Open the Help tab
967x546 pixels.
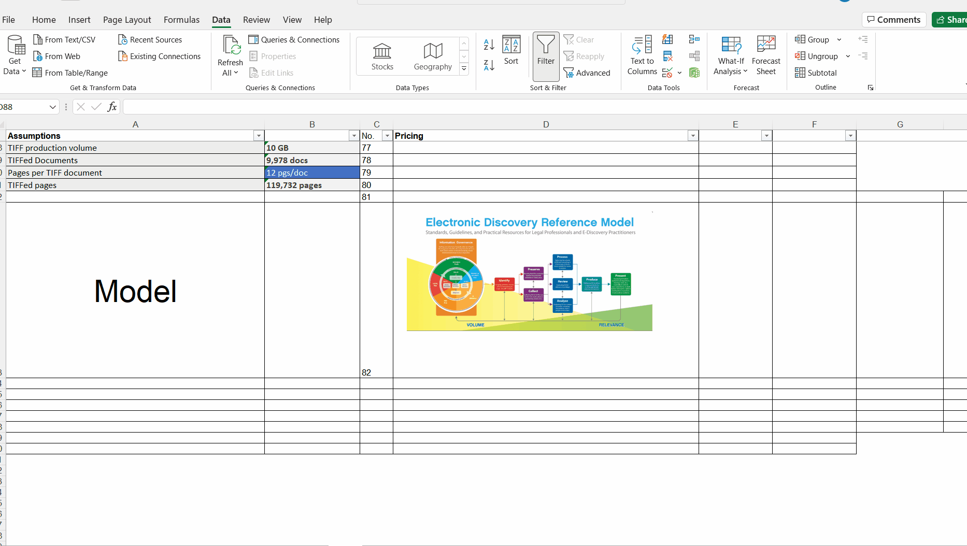pyautogui.click(x=323, y=20)
